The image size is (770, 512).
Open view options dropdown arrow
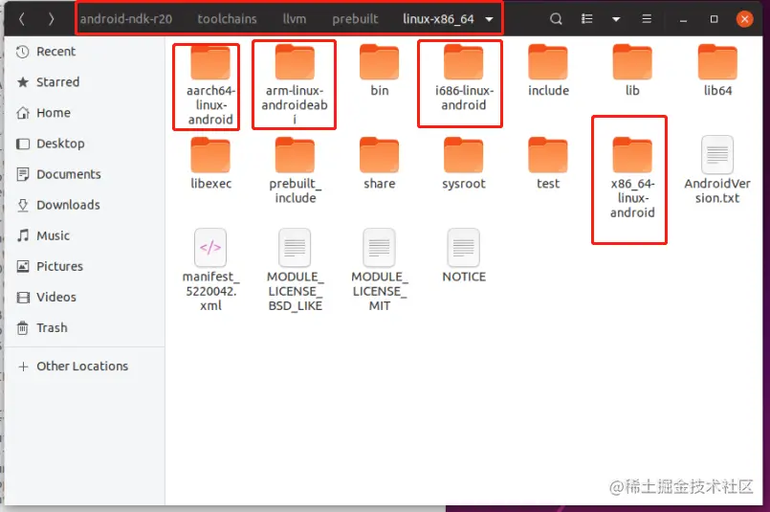pyautogui.click(x=616, y=20)
